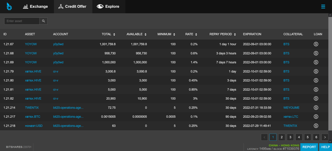Click loan icon for offer 1.21.218
The height and width of the screenshot is (151, 332).
[x=316, y=125]
